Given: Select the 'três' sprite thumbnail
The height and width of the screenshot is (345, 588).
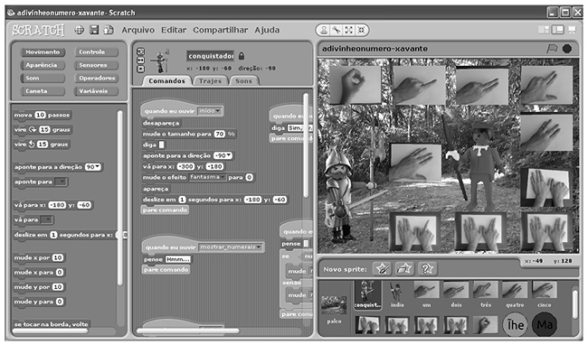Looking at the screenshot, I should point(486,294).
